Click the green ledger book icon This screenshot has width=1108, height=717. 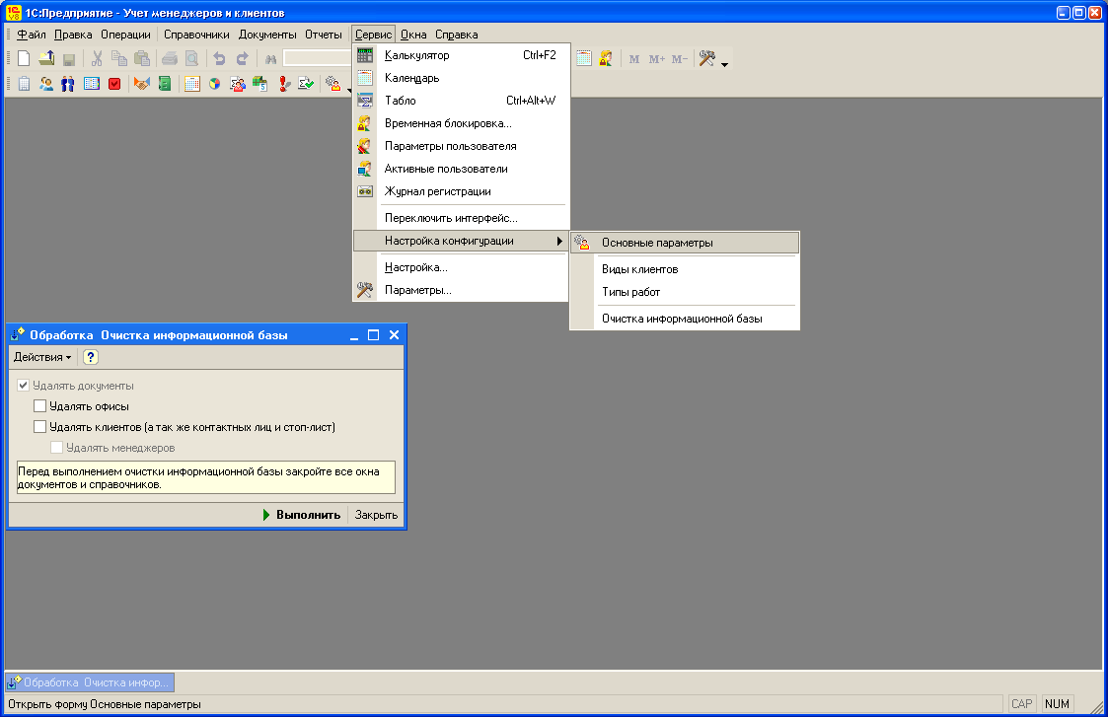pyautogui.click(x=165, y=84)
